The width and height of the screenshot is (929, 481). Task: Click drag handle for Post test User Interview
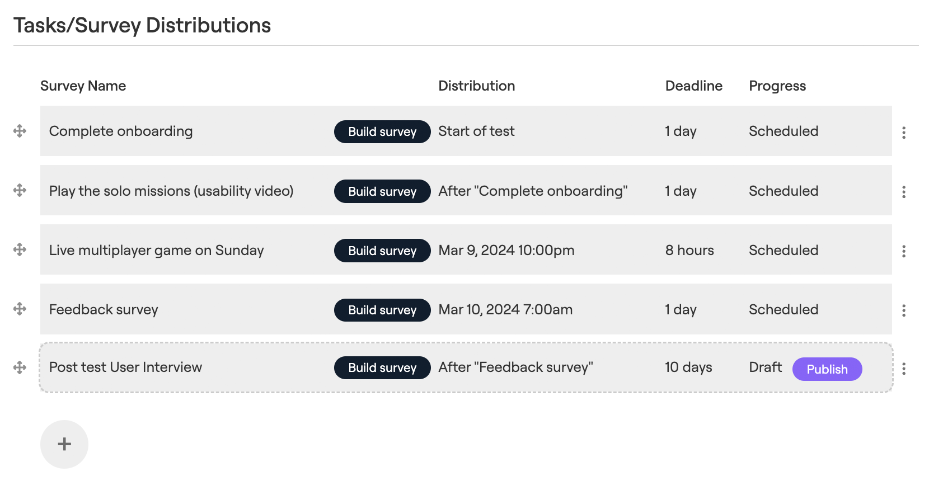pos(20,367)
